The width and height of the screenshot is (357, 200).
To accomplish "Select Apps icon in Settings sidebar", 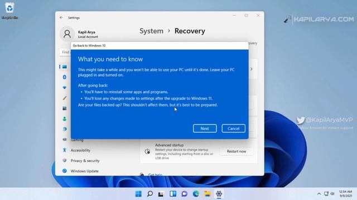I will click(x=65, y=108).
